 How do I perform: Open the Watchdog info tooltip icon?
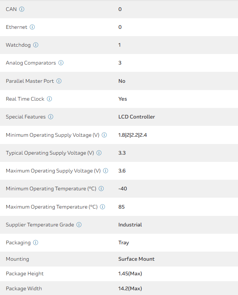(36, 45)
